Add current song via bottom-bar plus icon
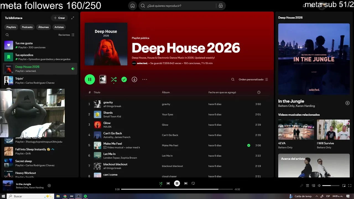 pyautogui.click(x=49, y=186)
